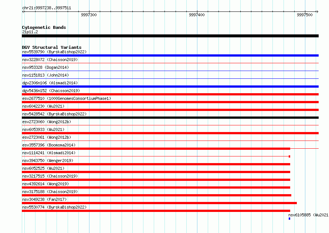Select the red bar under nsv6042230

pyautogui.click(x=170, y=110)
